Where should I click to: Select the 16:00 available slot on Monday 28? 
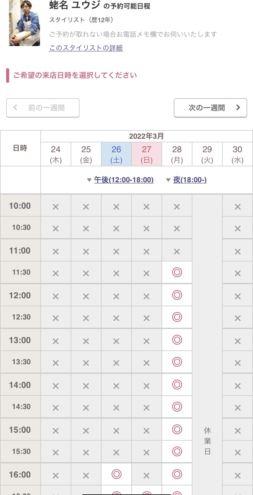(x=177, y=474)
